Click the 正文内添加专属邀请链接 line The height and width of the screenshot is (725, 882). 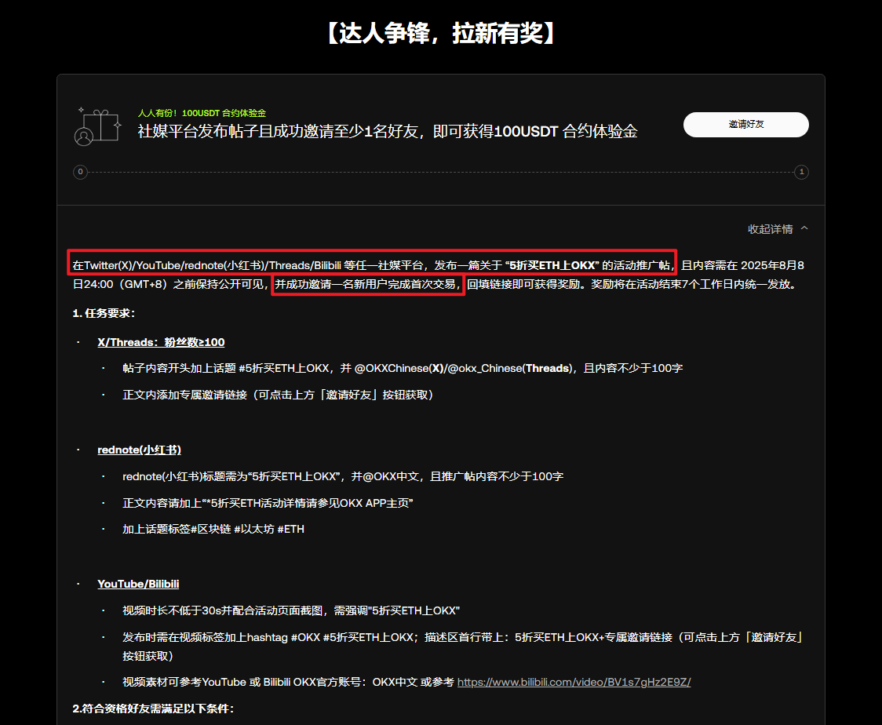click(278, 395)
